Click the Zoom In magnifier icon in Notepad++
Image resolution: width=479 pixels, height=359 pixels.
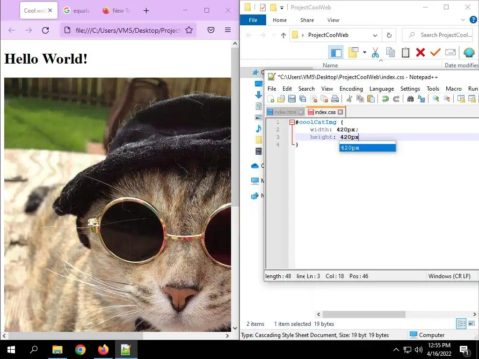436,99
